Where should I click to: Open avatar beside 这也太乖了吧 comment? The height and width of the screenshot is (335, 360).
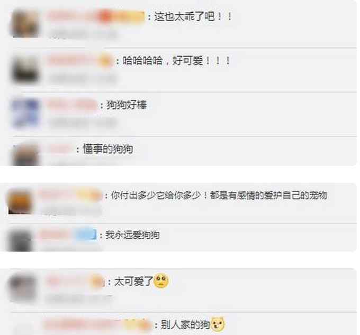pos(25,24)
